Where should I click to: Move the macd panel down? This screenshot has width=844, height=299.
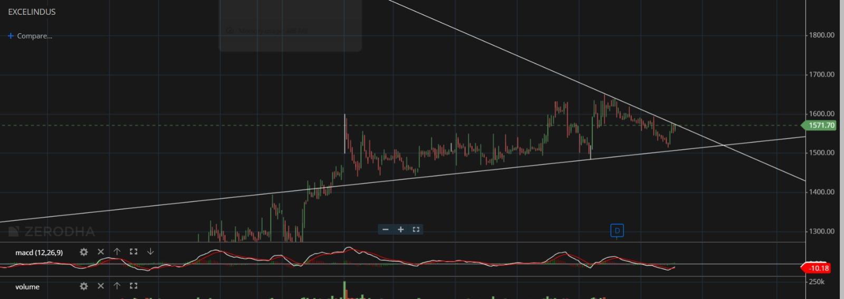[150, 252]
